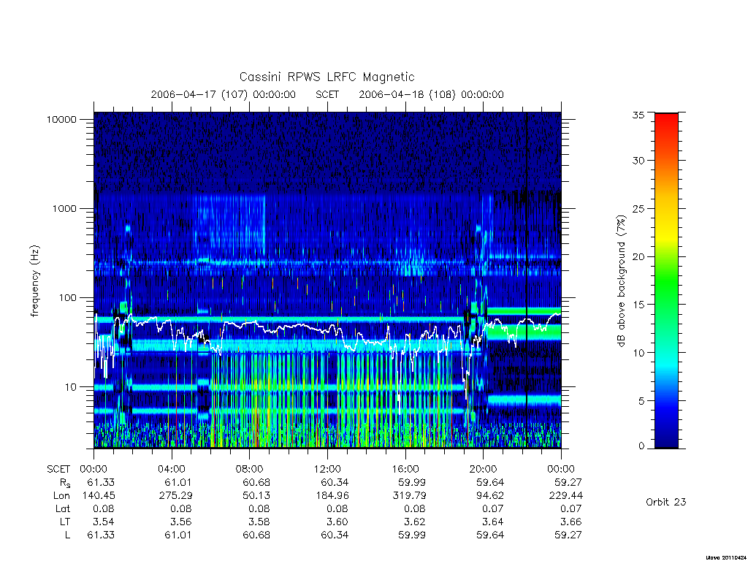Click the Orbit 23 label
Viewport: 748px width, 561px height.
pyautogui.click(x=665, y=502)
